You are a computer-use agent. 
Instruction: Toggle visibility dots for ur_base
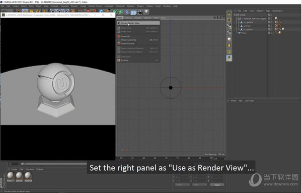272,26
